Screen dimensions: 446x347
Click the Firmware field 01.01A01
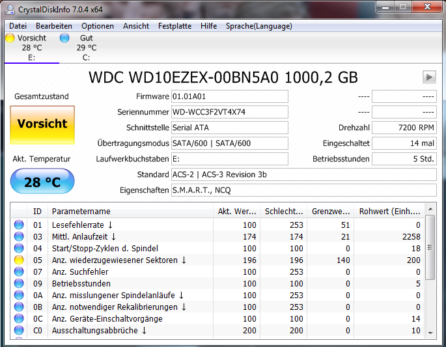[230, 96]
